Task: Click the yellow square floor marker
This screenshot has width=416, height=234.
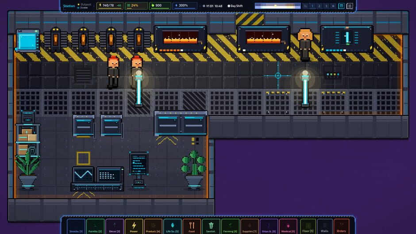Action: [x=83, y=158]
